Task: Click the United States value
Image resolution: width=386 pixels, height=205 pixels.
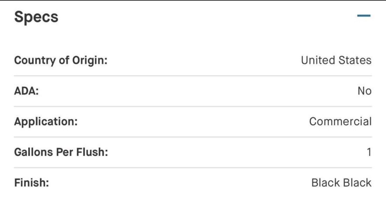Action: pyautogui.click(x=336, y=60)
